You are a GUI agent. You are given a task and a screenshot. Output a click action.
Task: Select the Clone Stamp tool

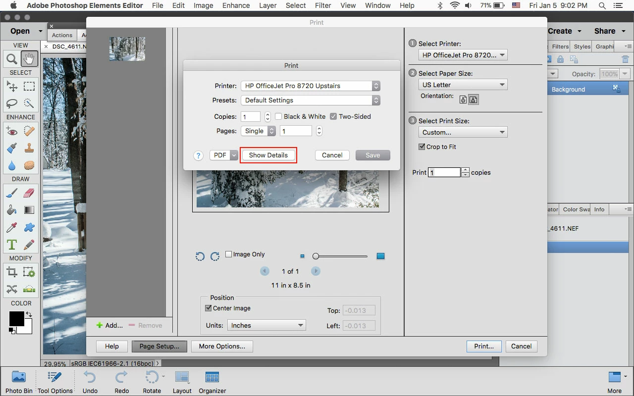point(29,148)
